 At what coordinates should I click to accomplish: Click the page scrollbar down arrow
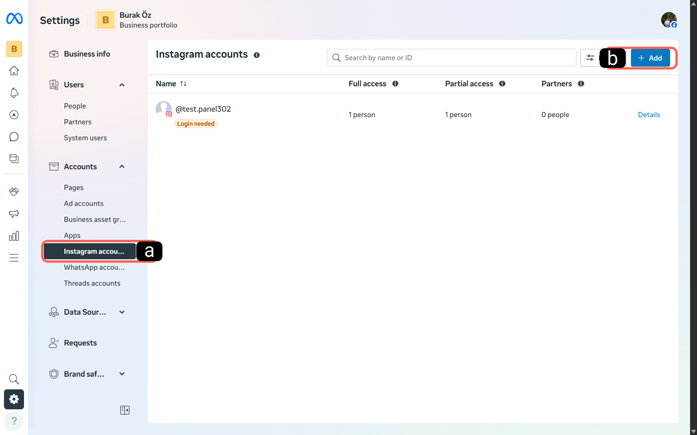coord(693,431)
